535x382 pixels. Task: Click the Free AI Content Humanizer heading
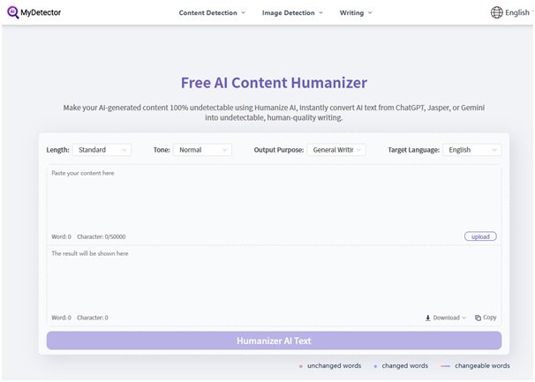tap(274, 83)
